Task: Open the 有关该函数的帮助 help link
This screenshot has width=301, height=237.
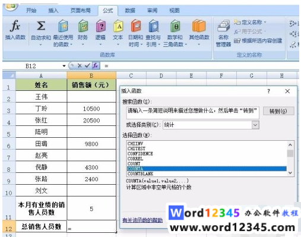Action: [142, 220]
